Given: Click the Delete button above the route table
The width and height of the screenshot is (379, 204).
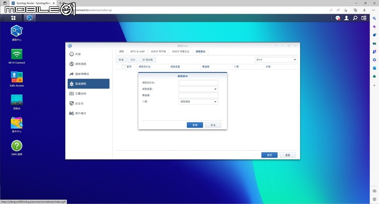Looking at the screenshot, I should tap(133, 60).
